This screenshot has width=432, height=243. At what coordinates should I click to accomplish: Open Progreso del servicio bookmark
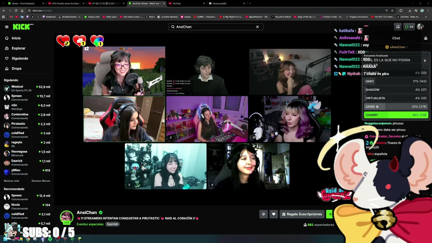[x=357, y=17]
